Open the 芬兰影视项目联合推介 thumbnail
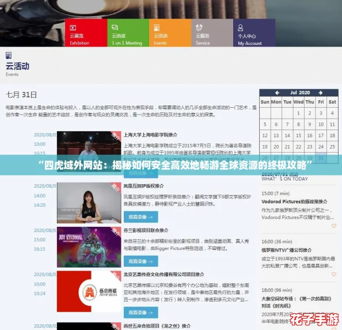The width and height of the screenshot is (342, 330). pos(89,247)
